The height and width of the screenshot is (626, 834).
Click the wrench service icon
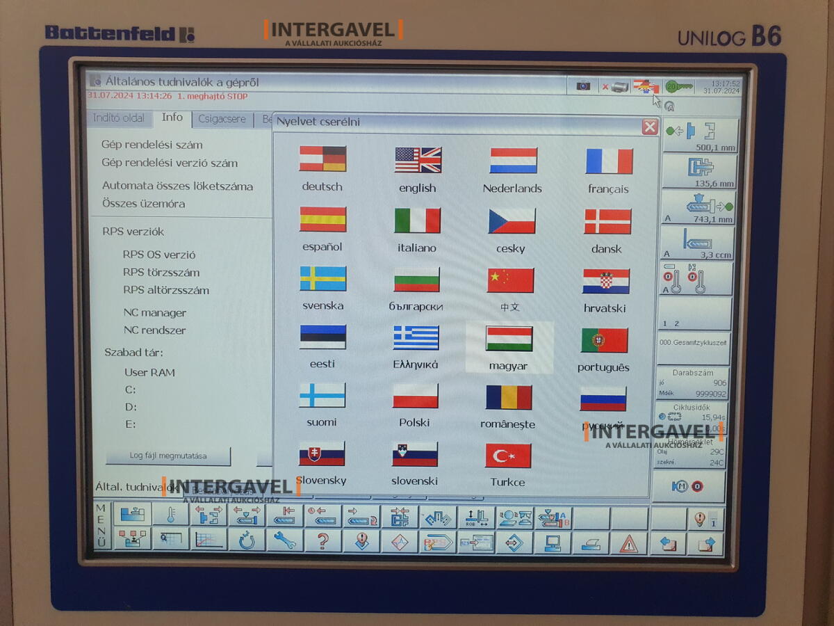pos(284,540)
